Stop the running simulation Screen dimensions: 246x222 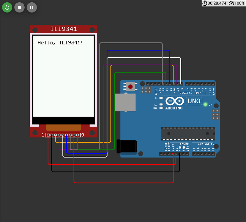(19, 7)
